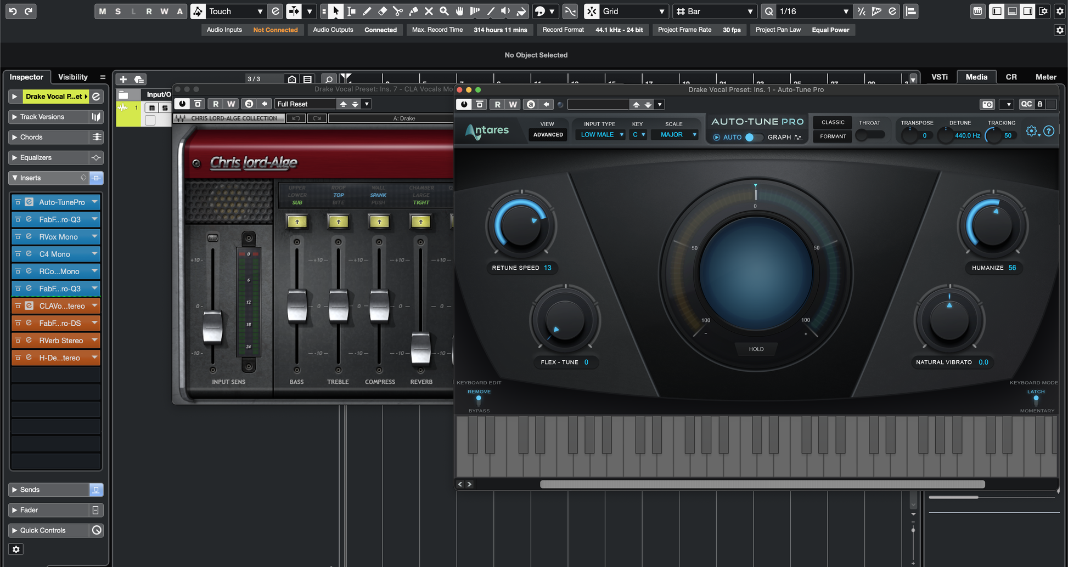The width and height of the screenshot is (1068, 567).
Task: Select the Mute X tool
Action: point(429,12)
